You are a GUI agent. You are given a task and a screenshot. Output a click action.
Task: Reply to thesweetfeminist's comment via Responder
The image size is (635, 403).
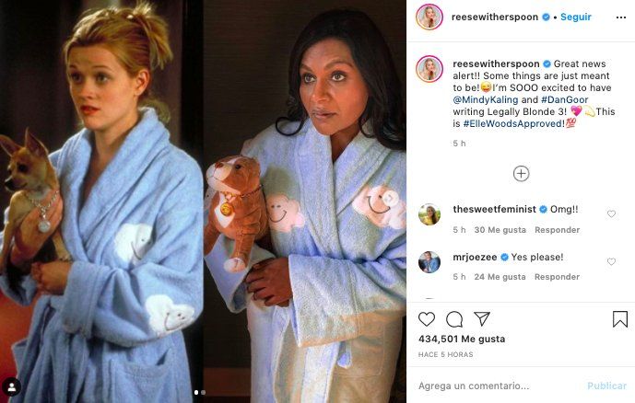[x=558, y=230]
